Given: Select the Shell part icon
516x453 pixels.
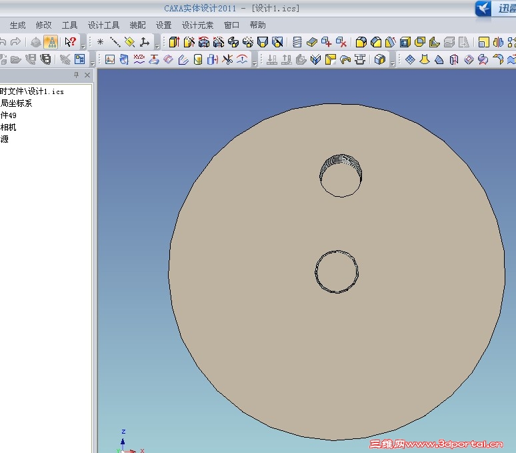Looking at the screenshot, I should [x=405, y=42].
